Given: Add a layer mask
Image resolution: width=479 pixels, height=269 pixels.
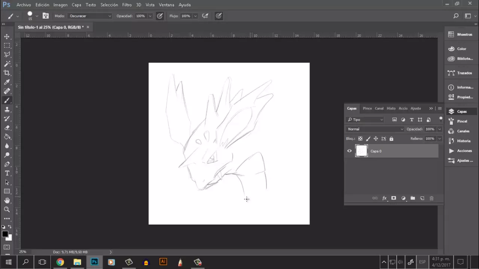Looking at the screenshot, I should point(394,198).
